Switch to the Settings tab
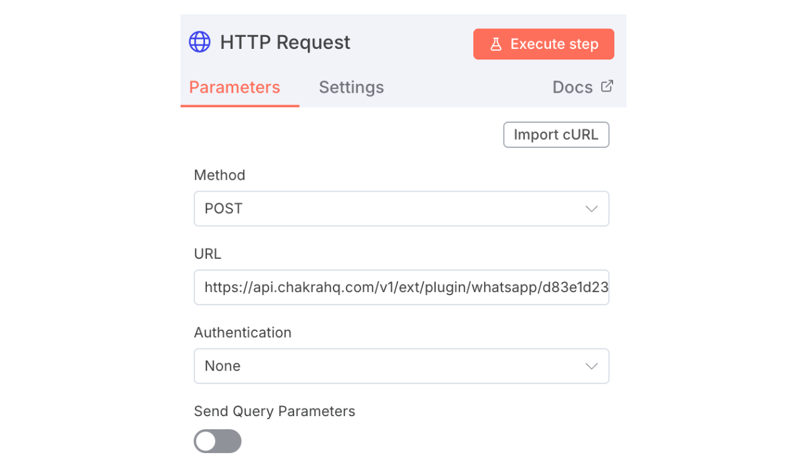810x475 pixels. click(x=351, y=87)
